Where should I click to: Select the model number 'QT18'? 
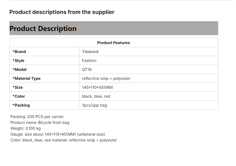(87, 69)
